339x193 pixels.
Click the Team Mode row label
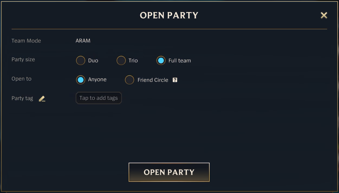[x=26, y=41]
